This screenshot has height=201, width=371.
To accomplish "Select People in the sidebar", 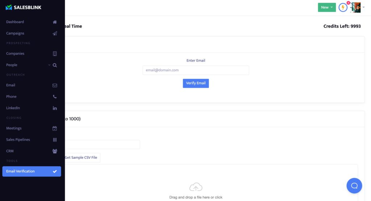I will point(32,65).
